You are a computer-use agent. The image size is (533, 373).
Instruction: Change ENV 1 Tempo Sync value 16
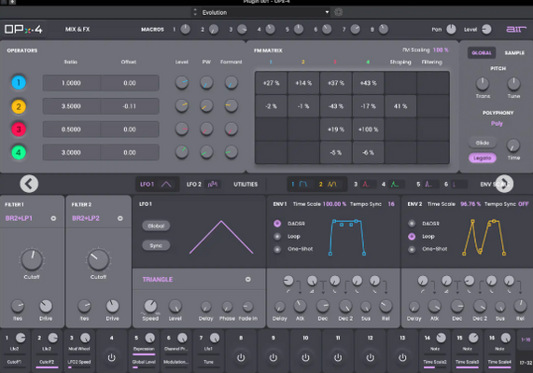point(391,204)
